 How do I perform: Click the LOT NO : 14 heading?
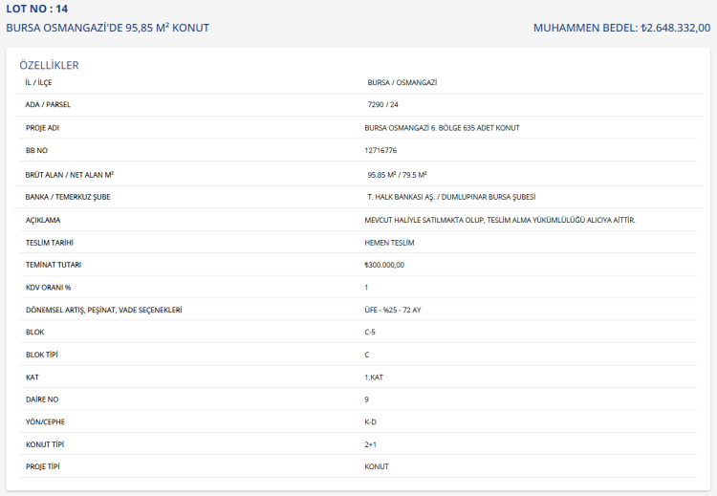(x=37, y=9)
